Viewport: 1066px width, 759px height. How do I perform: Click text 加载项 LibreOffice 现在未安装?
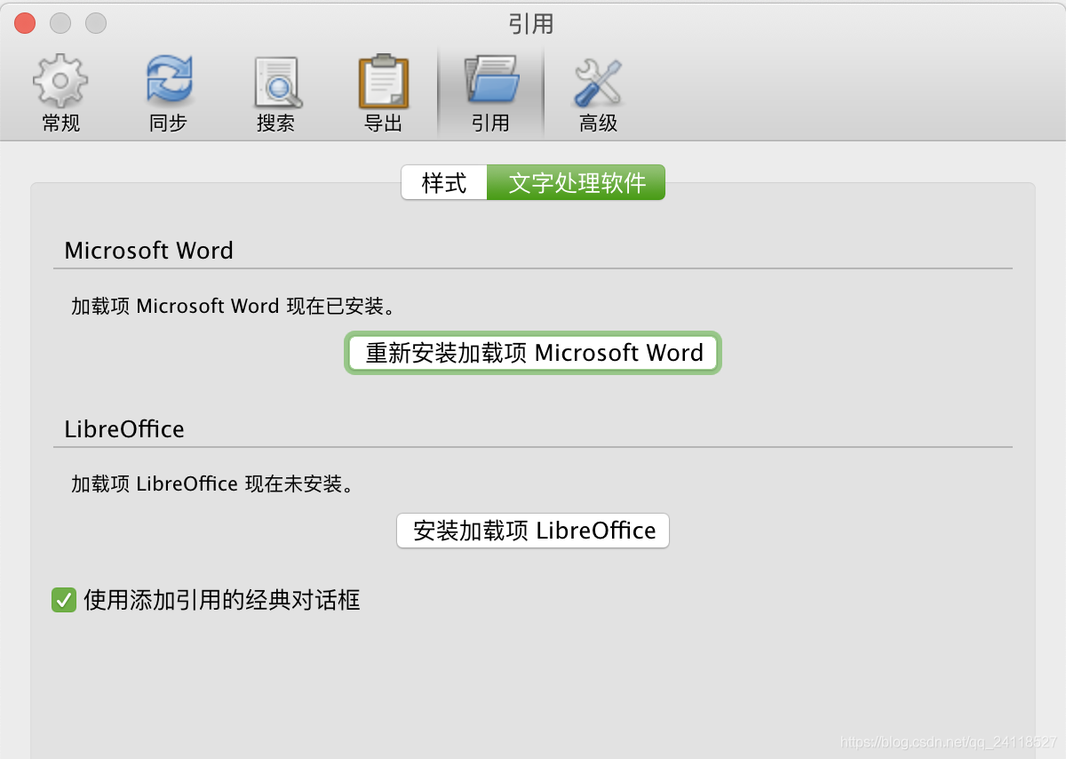(213, 484)
